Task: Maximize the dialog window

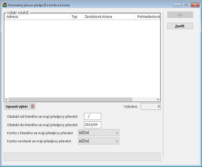Action: pyautogui.click(x=186, y=5)
